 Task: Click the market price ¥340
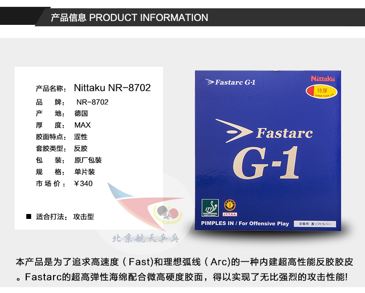83,184
